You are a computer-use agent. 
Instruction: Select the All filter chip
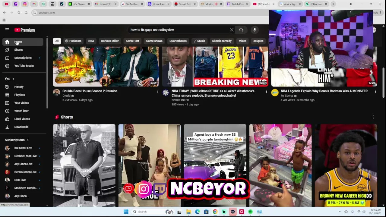tap(57, 41)
